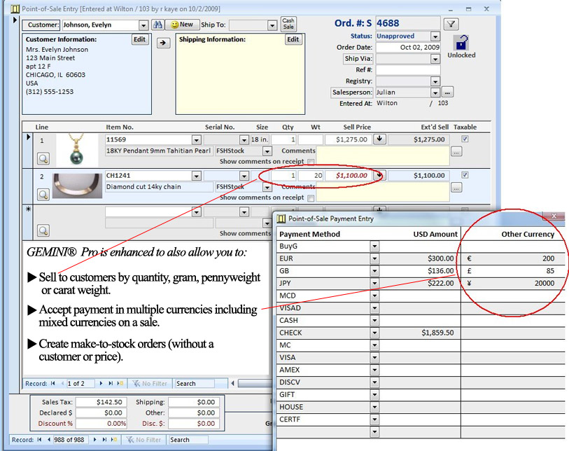Screen dimensions: 569x451
Task: Open the filter funnel icon beside order number
Action: (451, 24)
